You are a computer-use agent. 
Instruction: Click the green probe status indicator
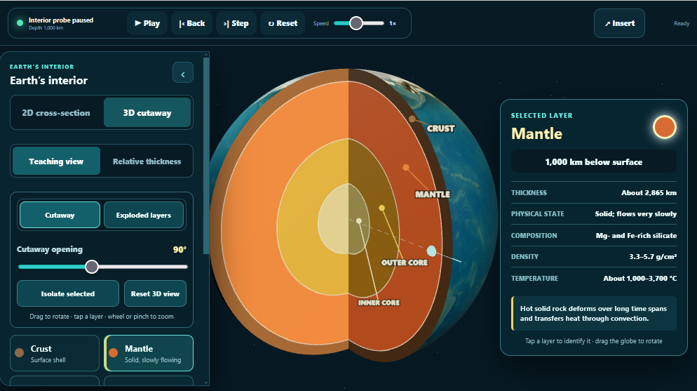click(x=20, y=22)
